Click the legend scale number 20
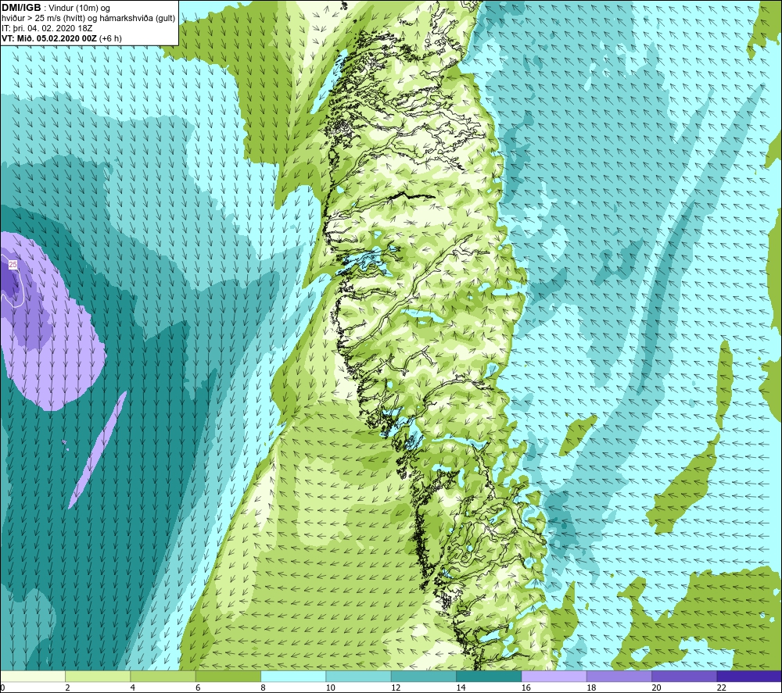782x693 pixels. 656,688
